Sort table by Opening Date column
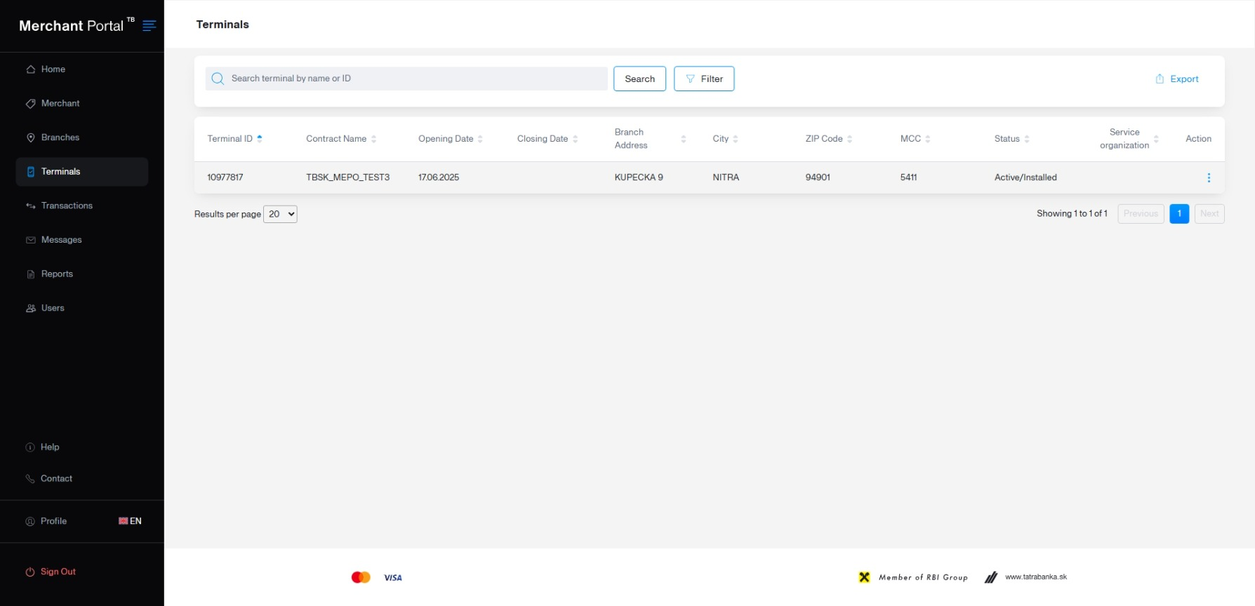Screen dimensions: 1255x606 [480, 139]
